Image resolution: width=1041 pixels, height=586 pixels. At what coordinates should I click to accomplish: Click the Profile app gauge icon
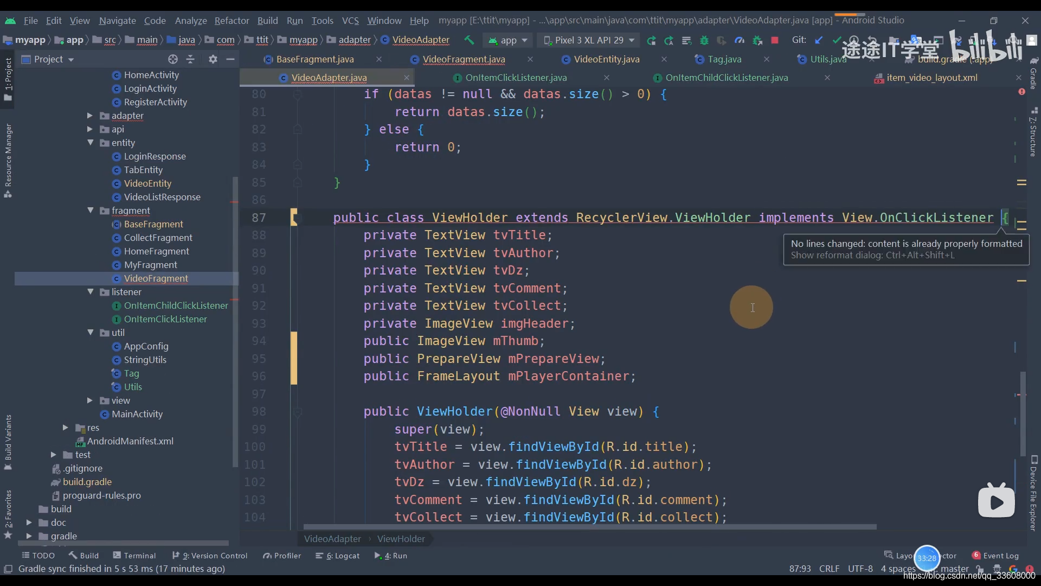pyautogui.click(x=740, y=40)
